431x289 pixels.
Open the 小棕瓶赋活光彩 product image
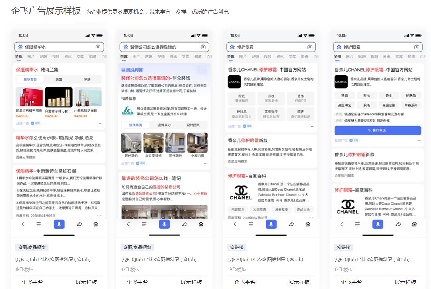[x=88, y=97]
